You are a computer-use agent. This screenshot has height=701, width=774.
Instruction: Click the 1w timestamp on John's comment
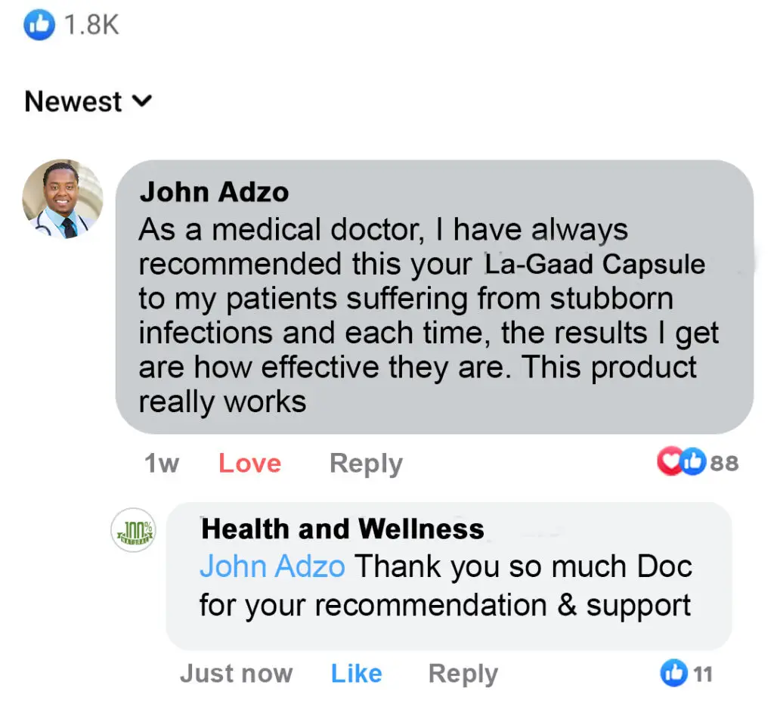[161, 463]
